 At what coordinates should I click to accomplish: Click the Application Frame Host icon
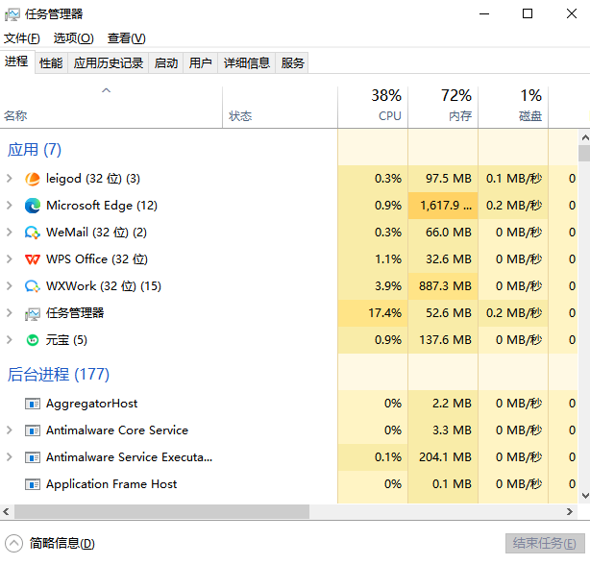point(33,484)
